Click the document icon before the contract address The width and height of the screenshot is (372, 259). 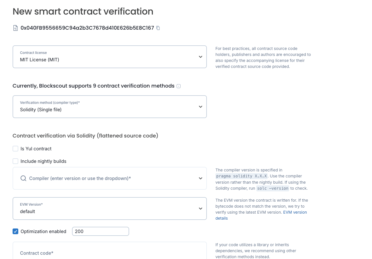(15, 28)
